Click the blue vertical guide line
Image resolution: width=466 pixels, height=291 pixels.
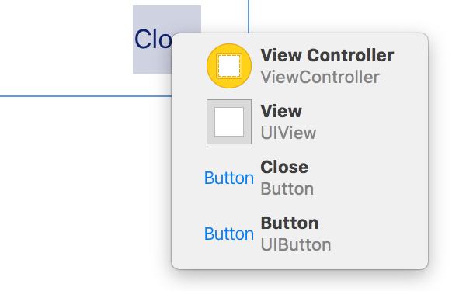(x=249, y=16)
